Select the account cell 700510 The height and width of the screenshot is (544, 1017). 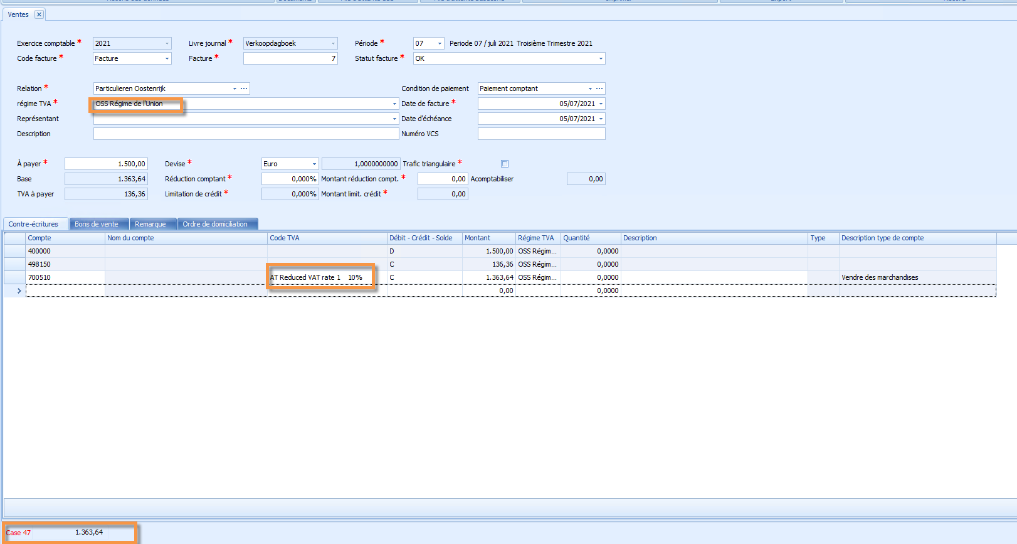pyautogui.click(x=65, y=277)
